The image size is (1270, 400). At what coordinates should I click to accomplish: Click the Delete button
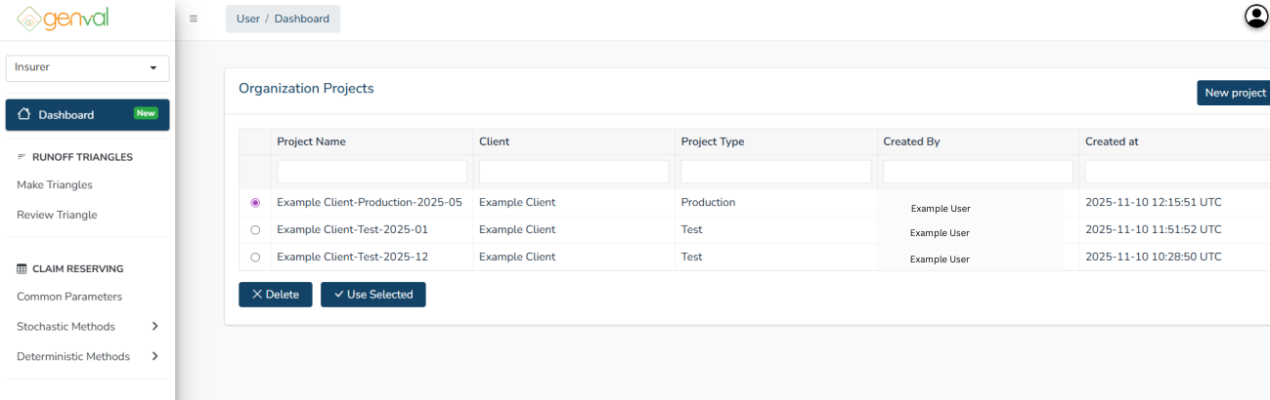tap(276, 295)
